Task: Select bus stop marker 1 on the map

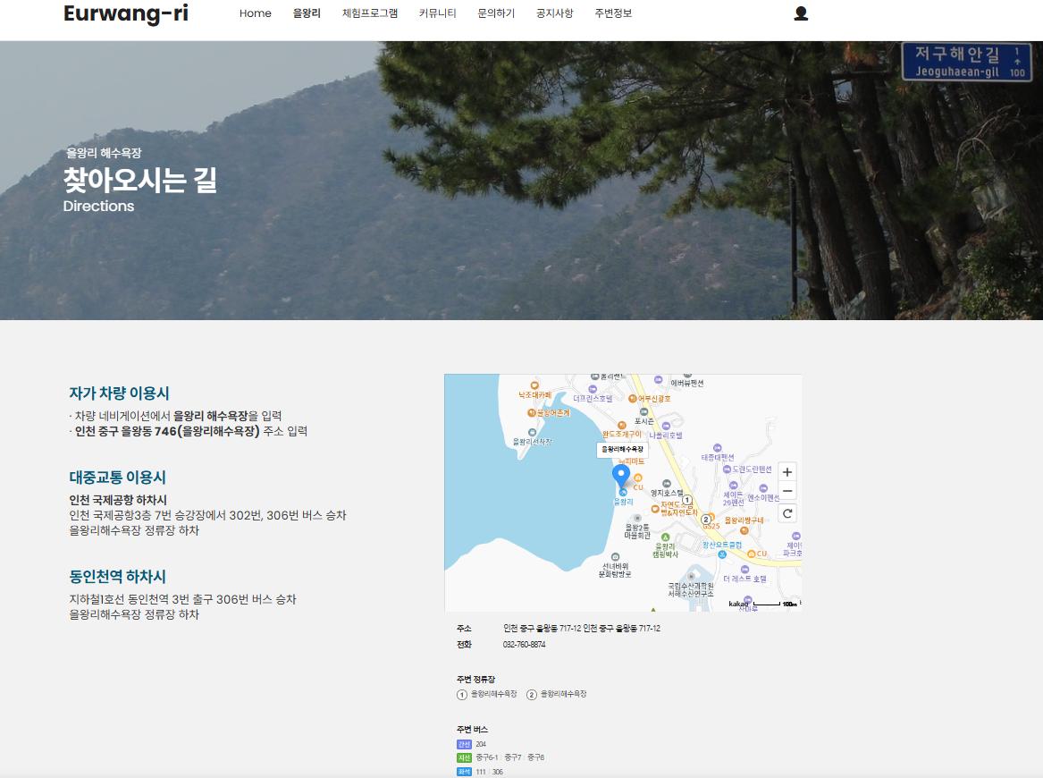Action: pos(686,500)
